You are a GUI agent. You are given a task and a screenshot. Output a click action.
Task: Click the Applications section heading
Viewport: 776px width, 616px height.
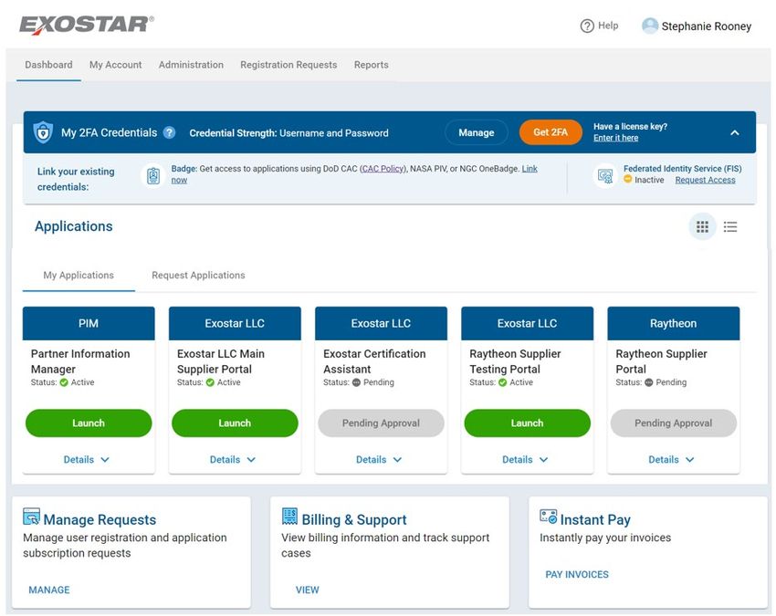pyautogui.click(x=74, y=226)
